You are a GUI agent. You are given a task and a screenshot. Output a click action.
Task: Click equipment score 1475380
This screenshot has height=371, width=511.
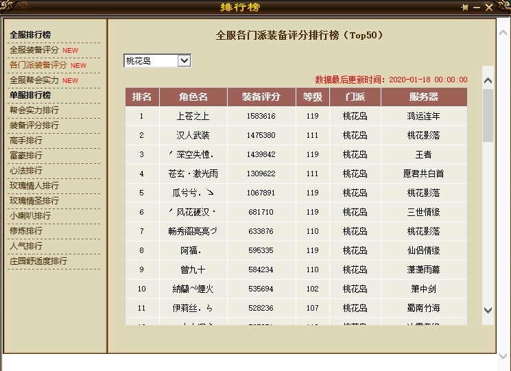(x=261, y=135)
